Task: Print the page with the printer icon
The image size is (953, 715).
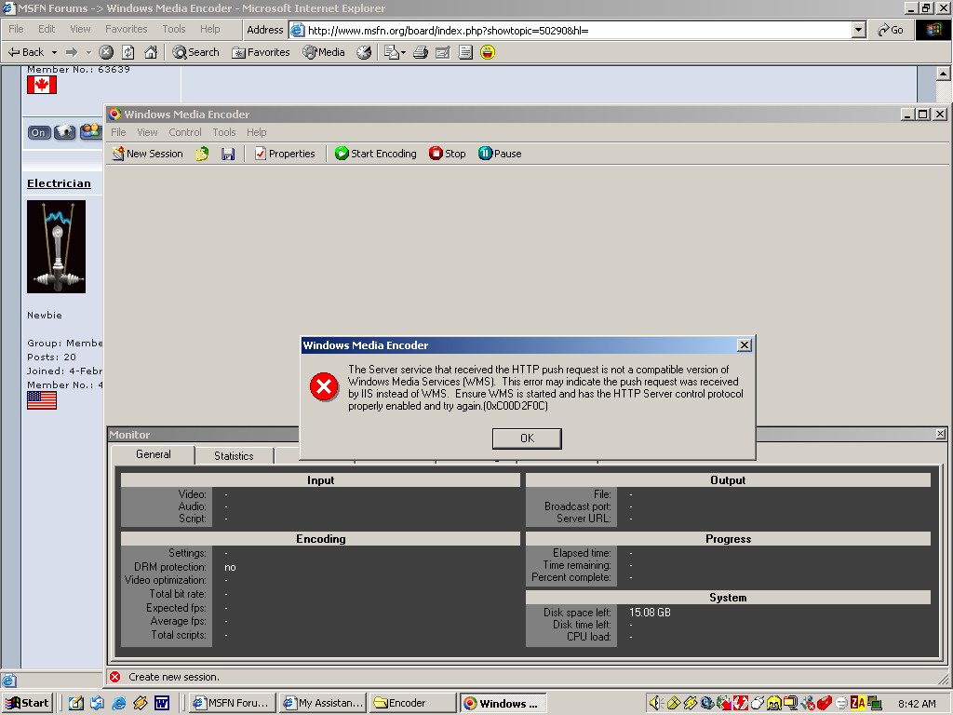Action: point(420,52)
